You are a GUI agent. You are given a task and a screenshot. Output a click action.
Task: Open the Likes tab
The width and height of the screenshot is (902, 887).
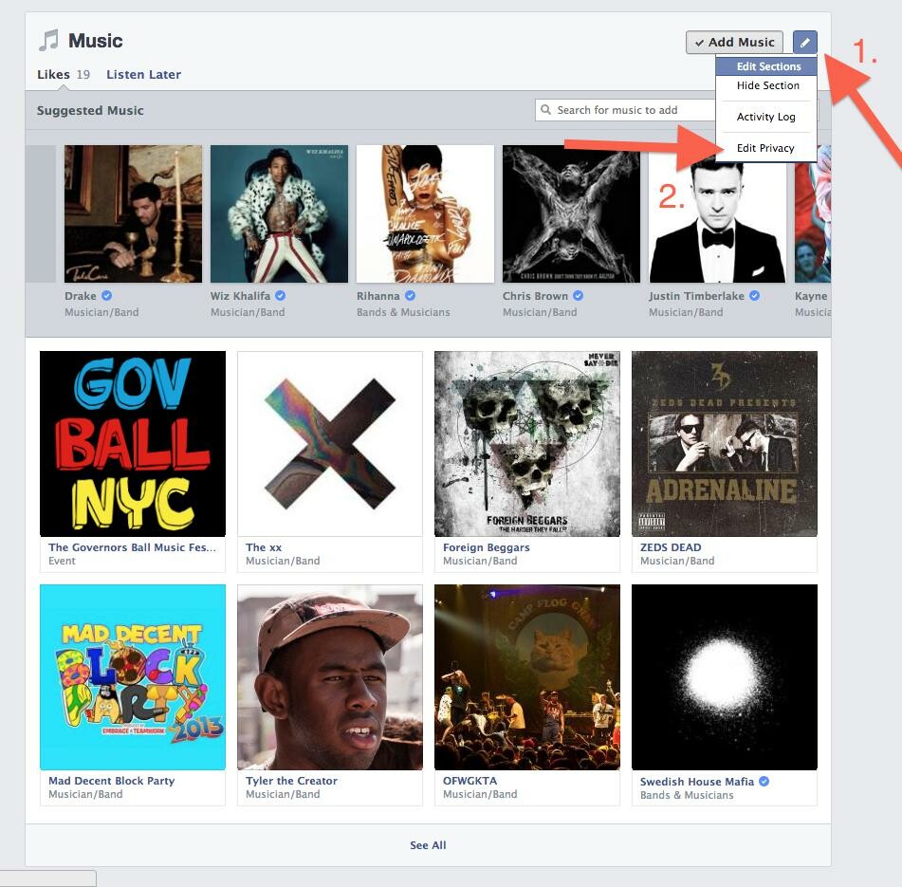(53, 74)
